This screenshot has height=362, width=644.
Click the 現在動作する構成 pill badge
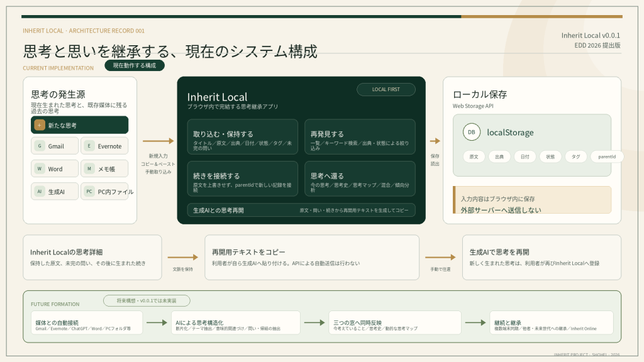pyautogui.click(x=135, y=65)
